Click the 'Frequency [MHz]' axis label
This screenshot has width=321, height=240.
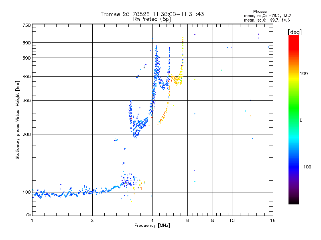(152, 226)
